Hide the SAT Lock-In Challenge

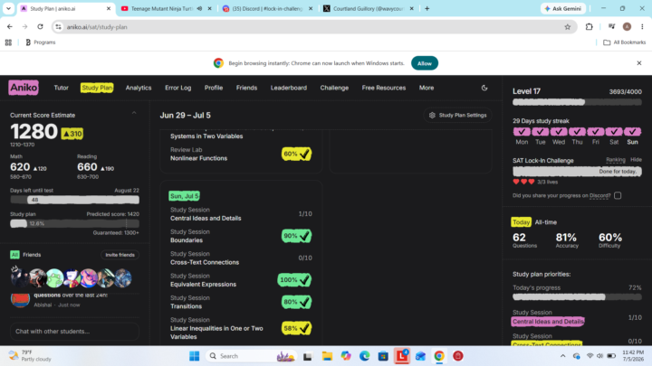click(x=636, y=160)
